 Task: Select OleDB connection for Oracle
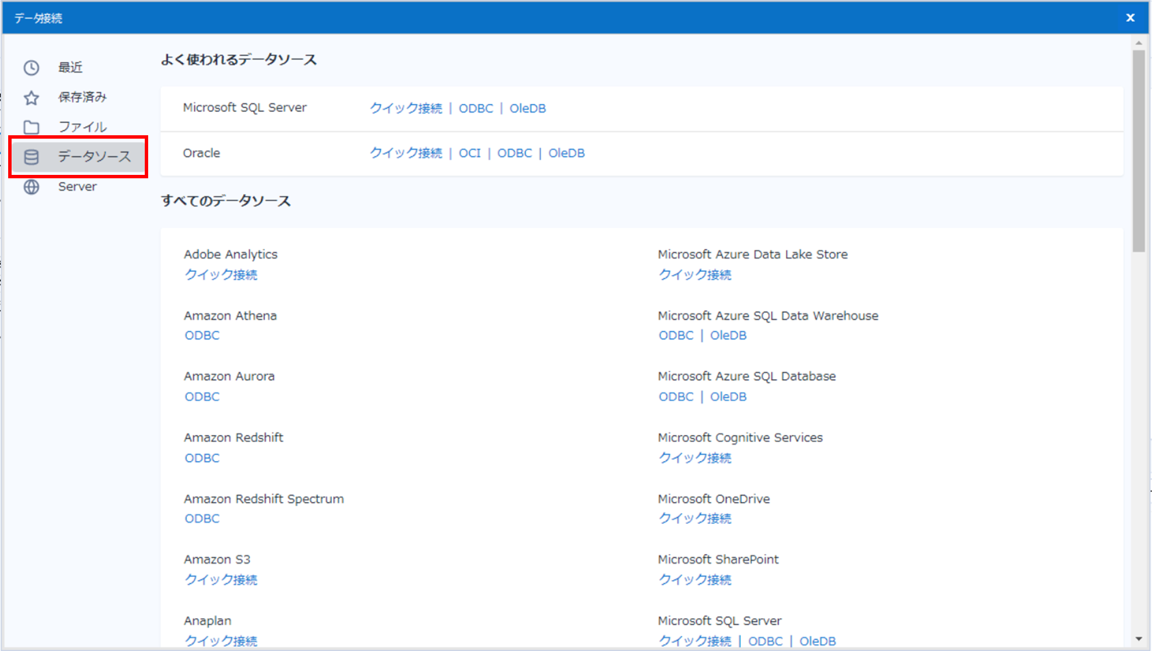pyautogui.click(x=567, y=153)
